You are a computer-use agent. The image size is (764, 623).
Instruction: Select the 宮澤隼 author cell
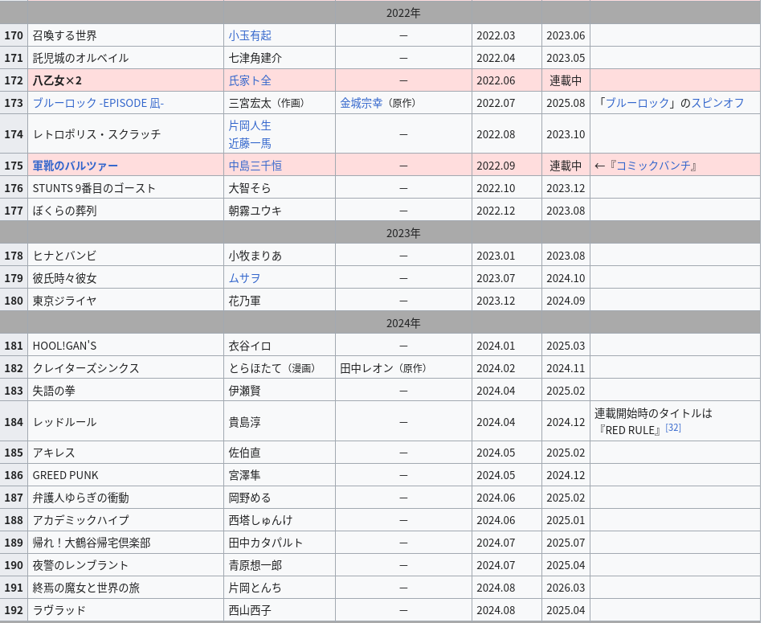(x=280, y=475)
